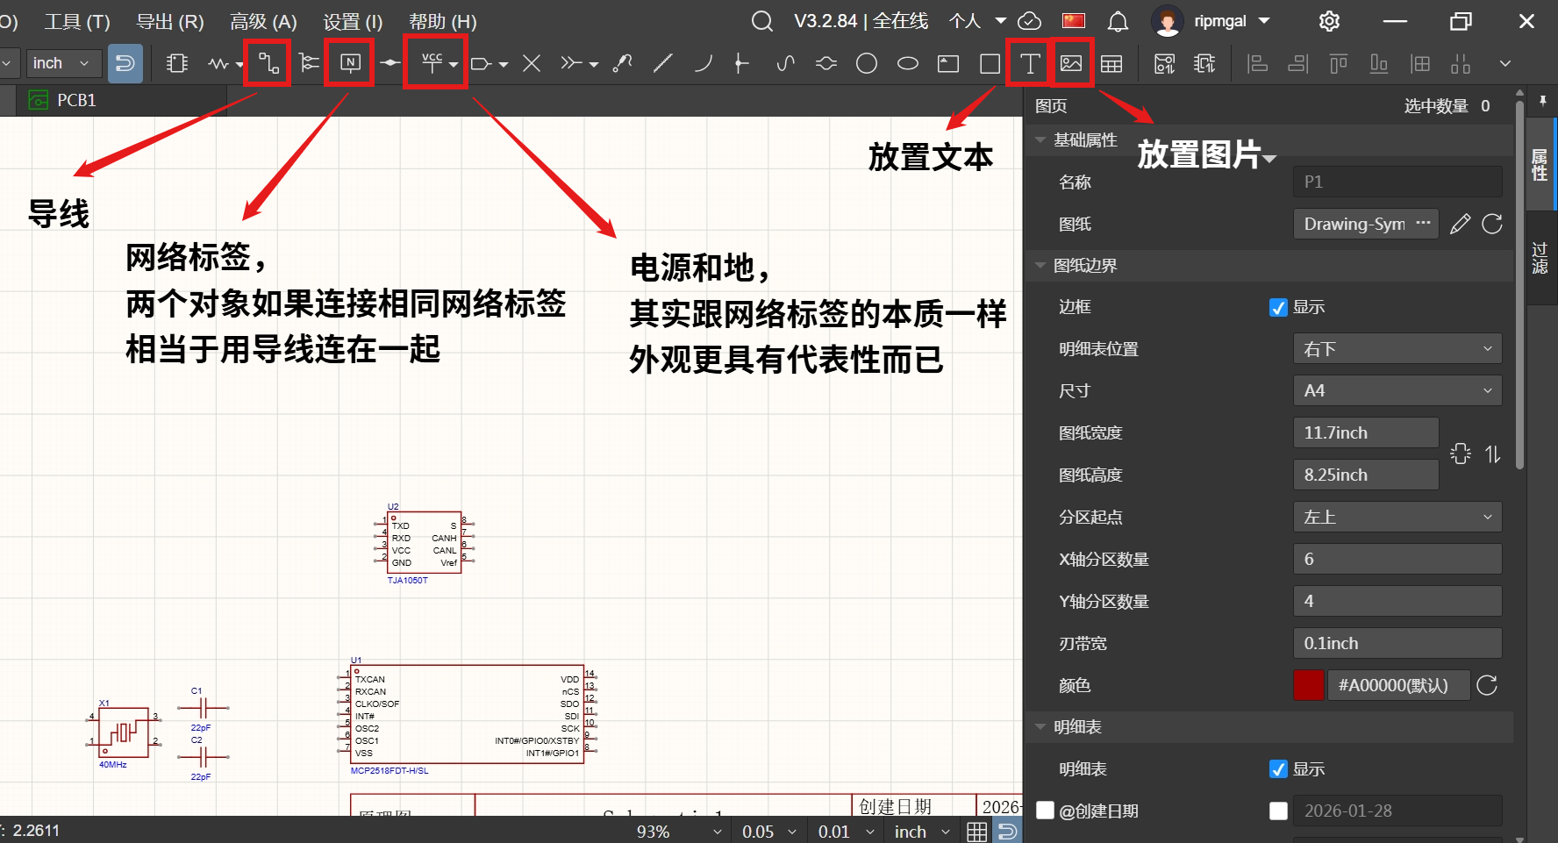The height and width of the screenshot is (843, 1558).
Task: Click the pencil edit icon next to Drawing-Sym
Action: [x=1460, y=224]
